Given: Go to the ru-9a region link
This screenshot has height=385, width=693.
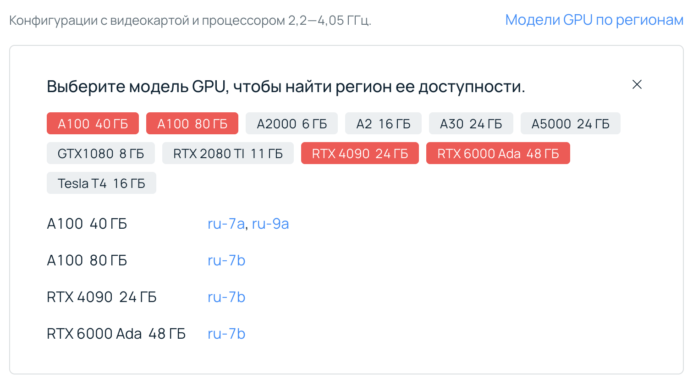Looking at the screenshot, I should [x=270, y=224].
